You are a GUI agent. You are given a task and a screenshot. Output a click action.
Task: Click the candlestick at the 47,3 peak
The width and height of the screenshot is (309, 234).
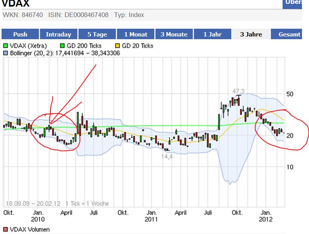tap(239, 101)
